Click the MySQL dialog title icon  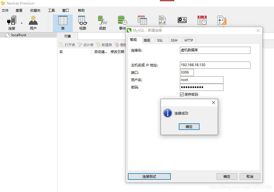pyautogui.click(x=129, y=30)
